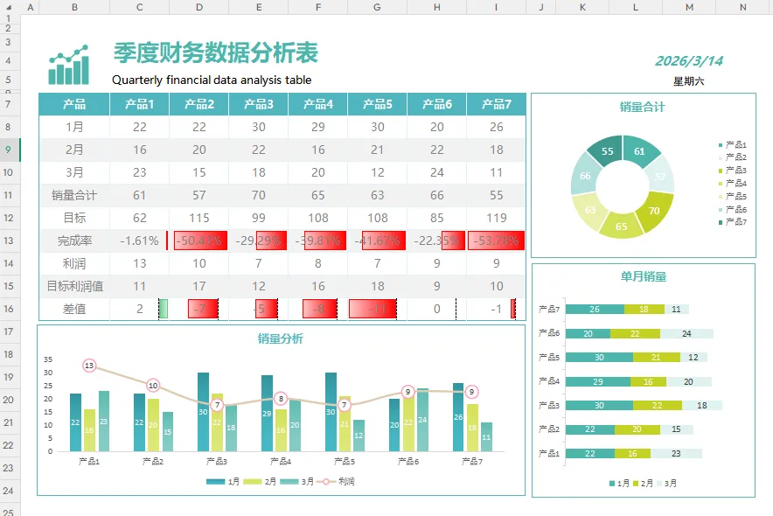Select the 完成率 row label cell
773x516 pixels.
click(x=74, y=241)
